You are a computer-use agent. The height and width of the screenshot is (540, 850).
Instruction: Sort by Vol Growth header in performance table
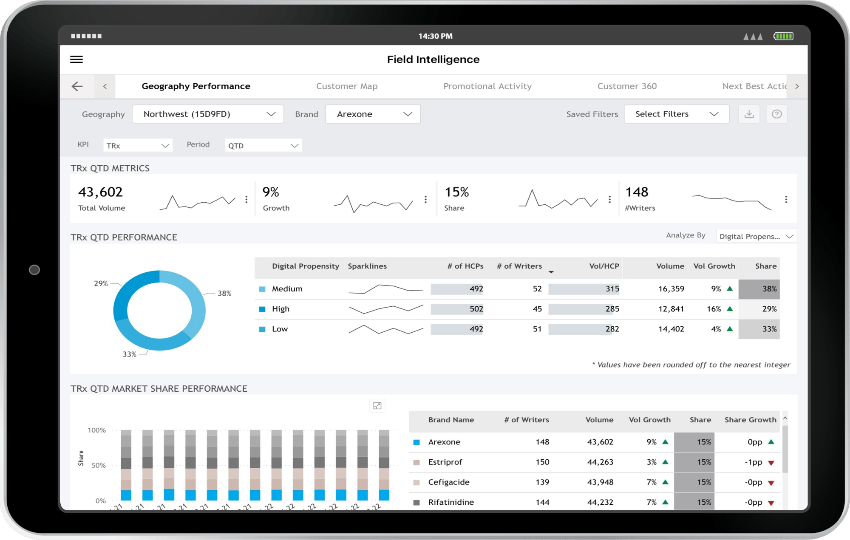click(714, 266)
